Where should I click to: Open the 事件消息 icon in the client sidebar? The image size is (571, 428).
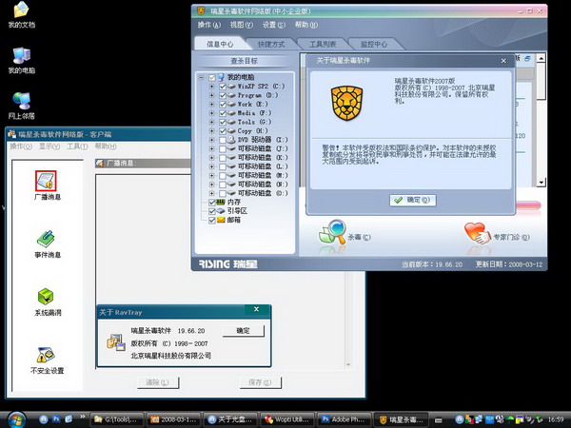(46, 239)
